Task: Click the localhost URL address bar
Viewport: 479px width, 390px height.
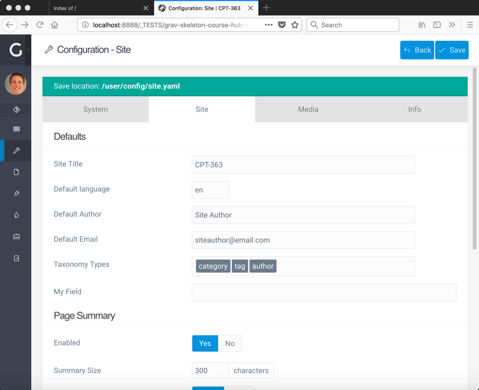Action: click(170, 25)
